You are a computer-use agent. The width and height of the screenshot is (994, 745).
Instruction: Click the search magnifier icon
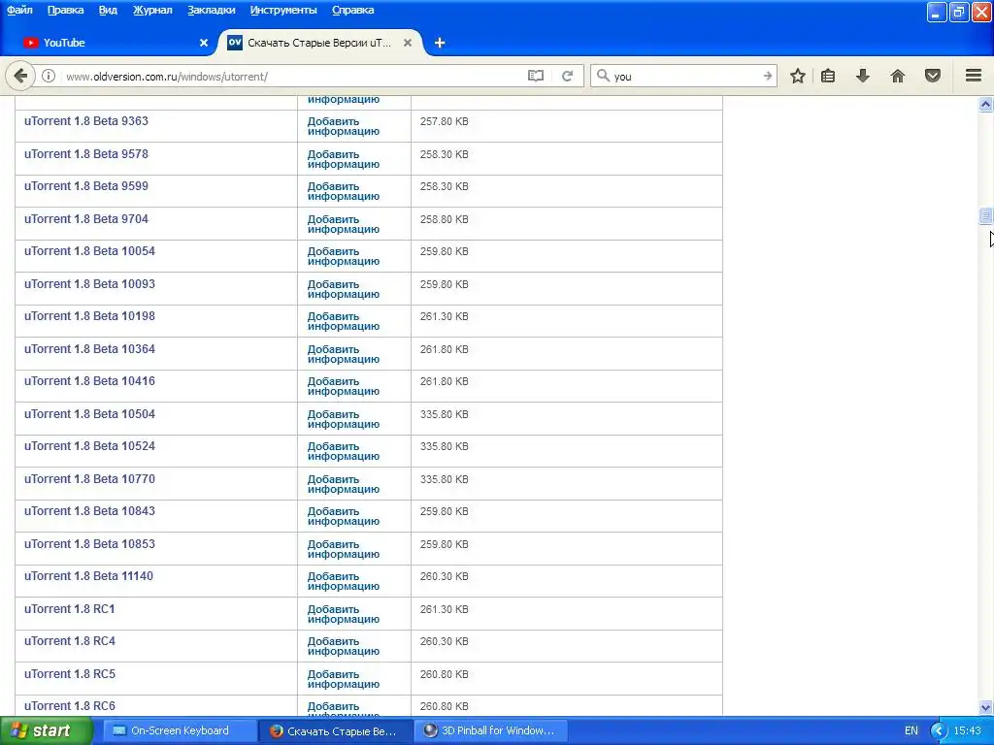[603, 76]
